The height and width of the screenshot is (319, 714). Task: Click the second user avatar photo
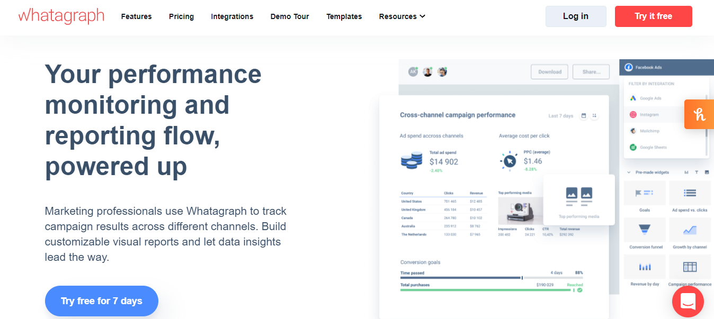click(427, 72)
